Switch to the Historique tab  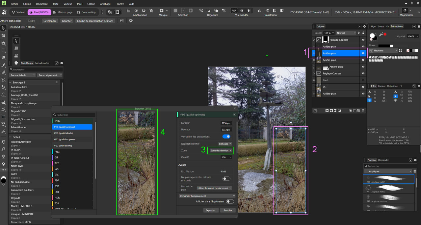pyautogui.click(x=392, y=86)
